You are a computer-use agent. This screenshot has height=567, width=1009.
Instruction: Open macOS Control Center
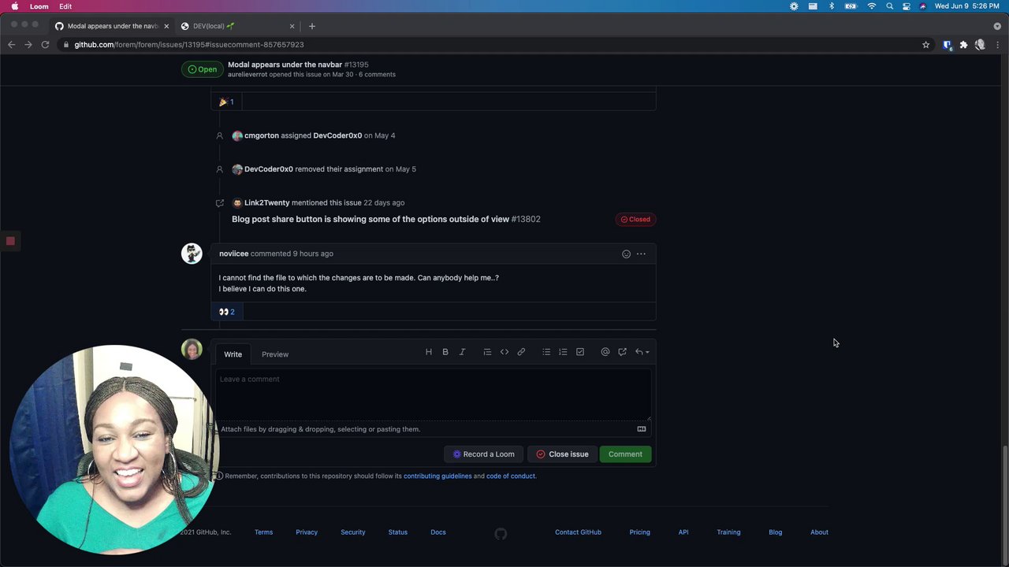click(907, 6)
